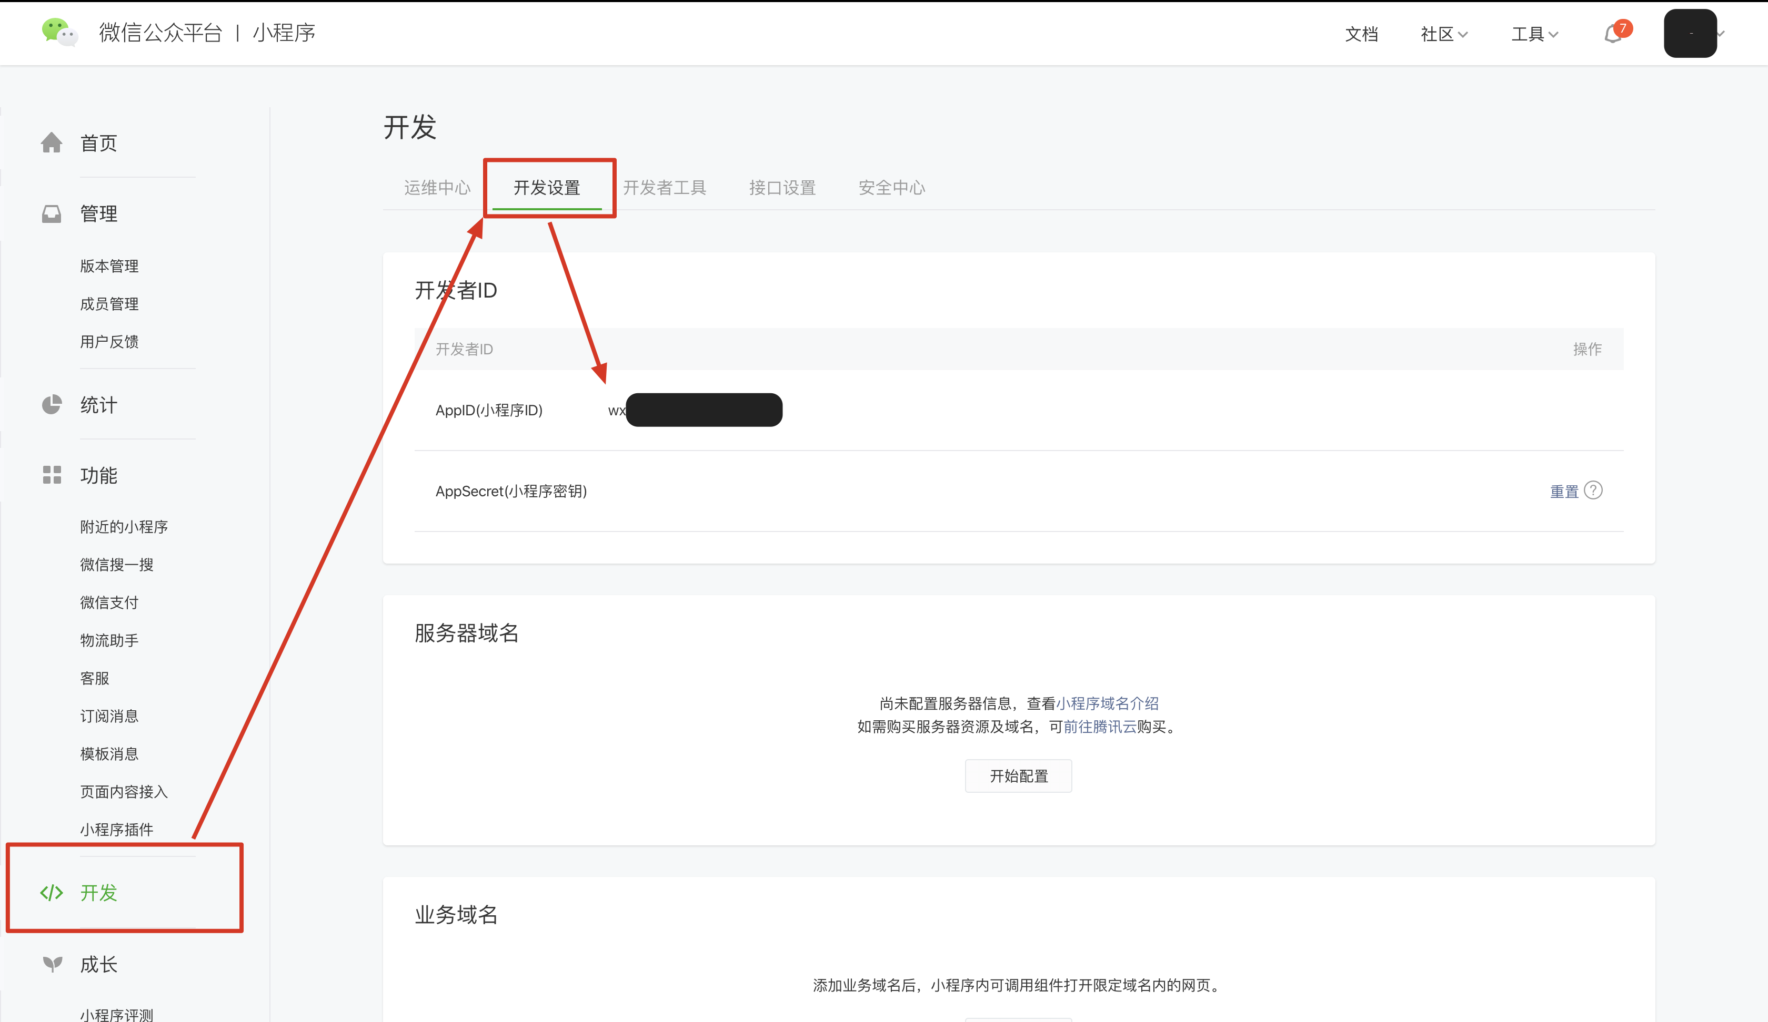Image resolution: width=1768 pixels, height=1022 pixels.
Task: Open the 接口设置 tab
Action: pyautogui.click(x=781, y=187)
